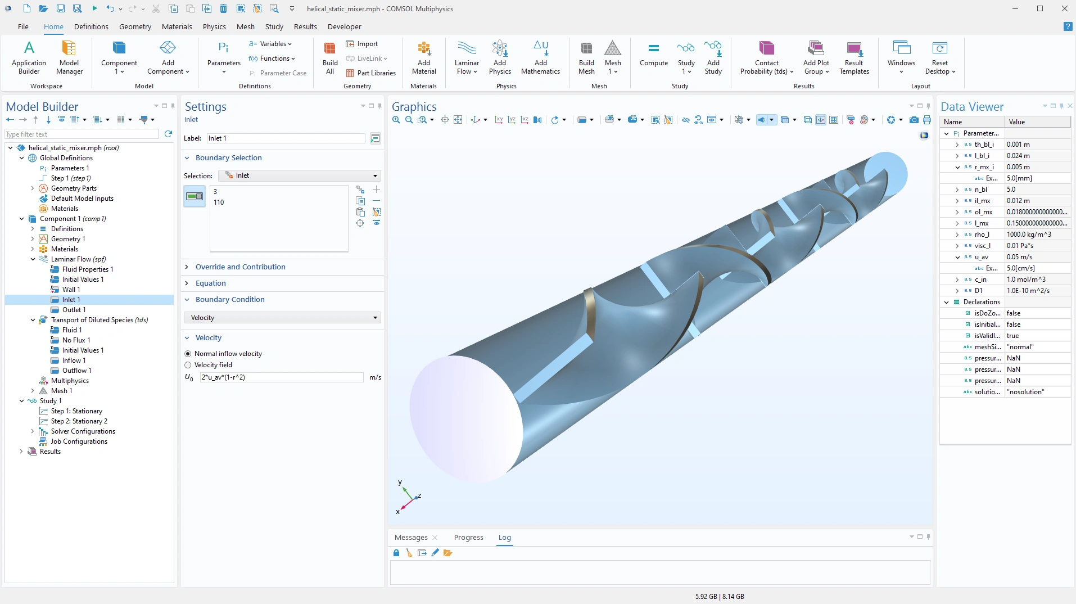Open the Part Libraries button

371,73
